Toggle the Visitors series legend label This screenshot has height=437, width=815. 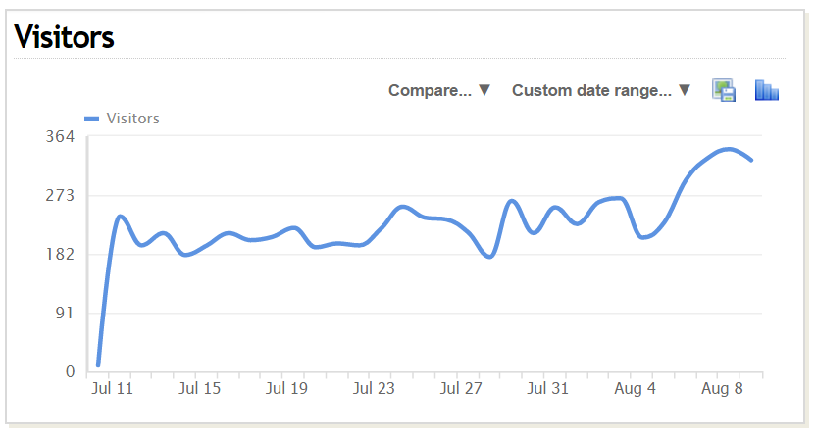click(x=132, y=119)
